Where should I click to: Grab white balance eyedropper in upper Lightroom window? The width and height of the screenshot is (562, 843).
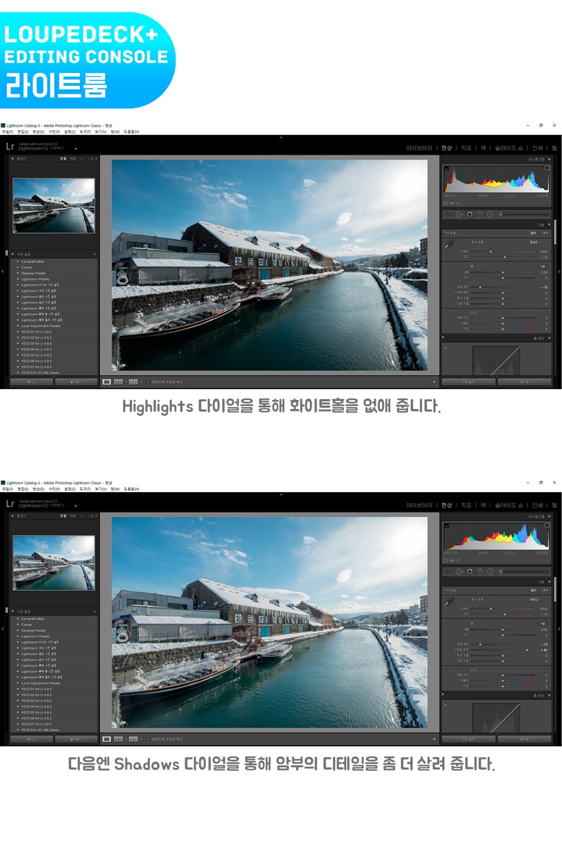click(449, 244)
